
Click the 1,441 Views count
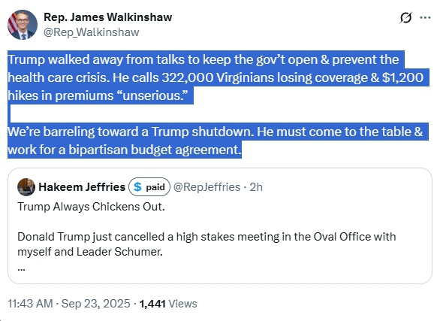[168, 304]
